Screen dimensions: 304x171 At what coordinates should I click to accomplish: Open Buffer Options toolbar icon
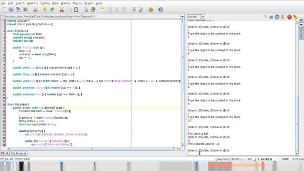[x=134, y=9]
